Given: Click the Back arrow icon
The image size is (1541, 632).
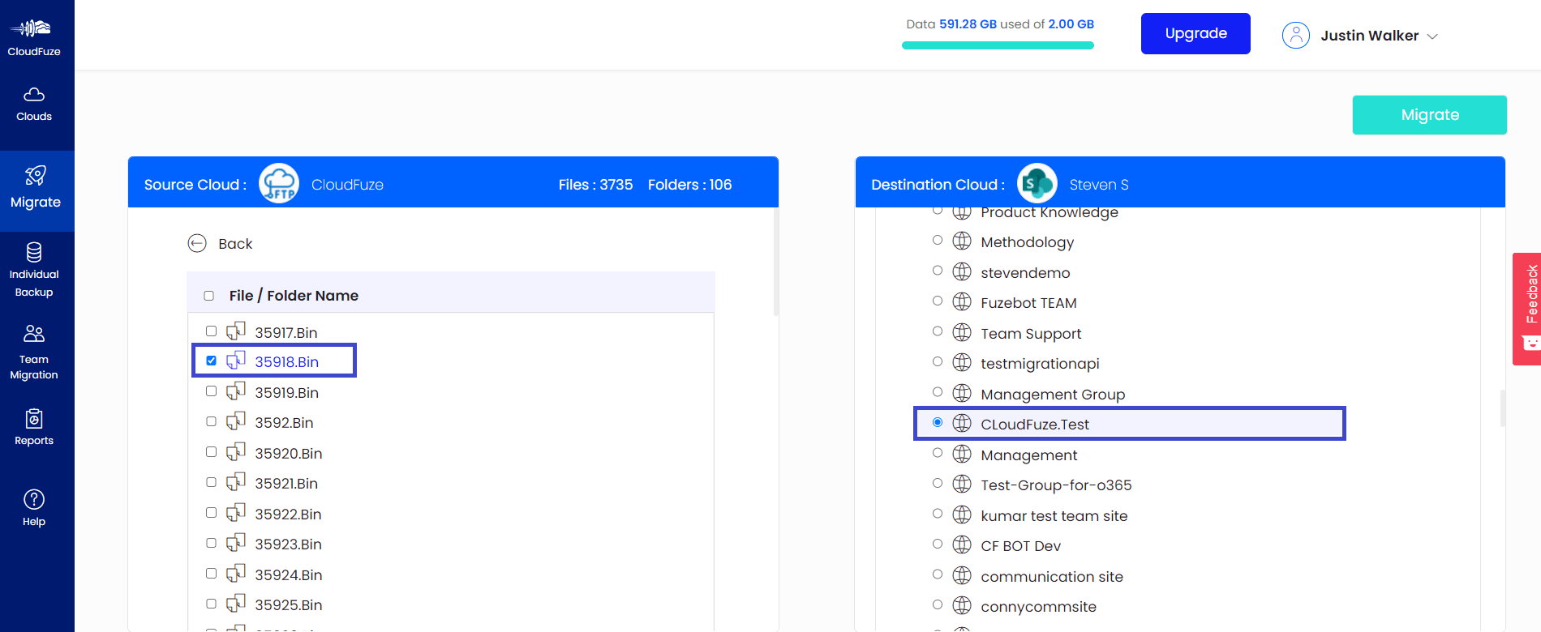Looking at the screenshot, I should (x=197, y=243).
